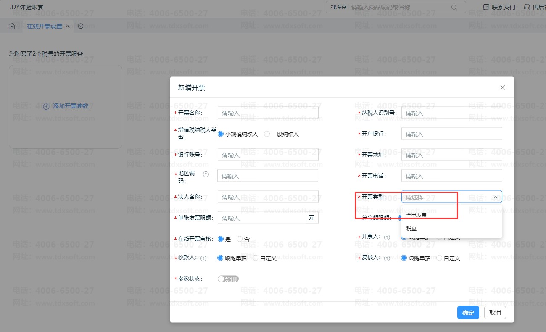546x332 pixels.
Task: Close the 在线开票设置 tab
Action: click(x=67, y=26)
